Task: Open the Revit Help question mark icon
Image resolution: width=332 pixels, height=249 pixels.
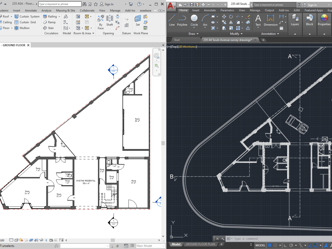Action: coord(139,4)
